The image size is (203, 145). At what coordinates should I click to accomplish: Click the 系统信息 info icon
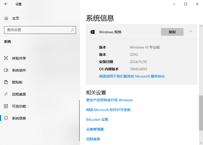coord(6,118)
